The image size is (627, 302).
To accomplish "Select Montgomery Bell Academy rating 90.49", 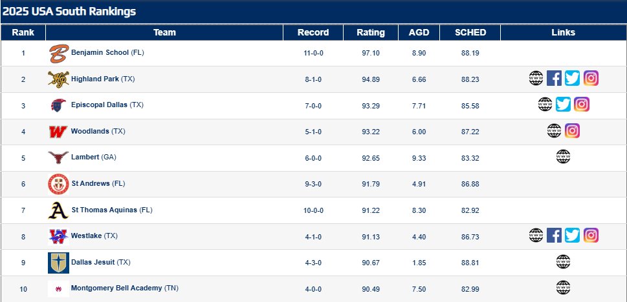I will 371,289.
